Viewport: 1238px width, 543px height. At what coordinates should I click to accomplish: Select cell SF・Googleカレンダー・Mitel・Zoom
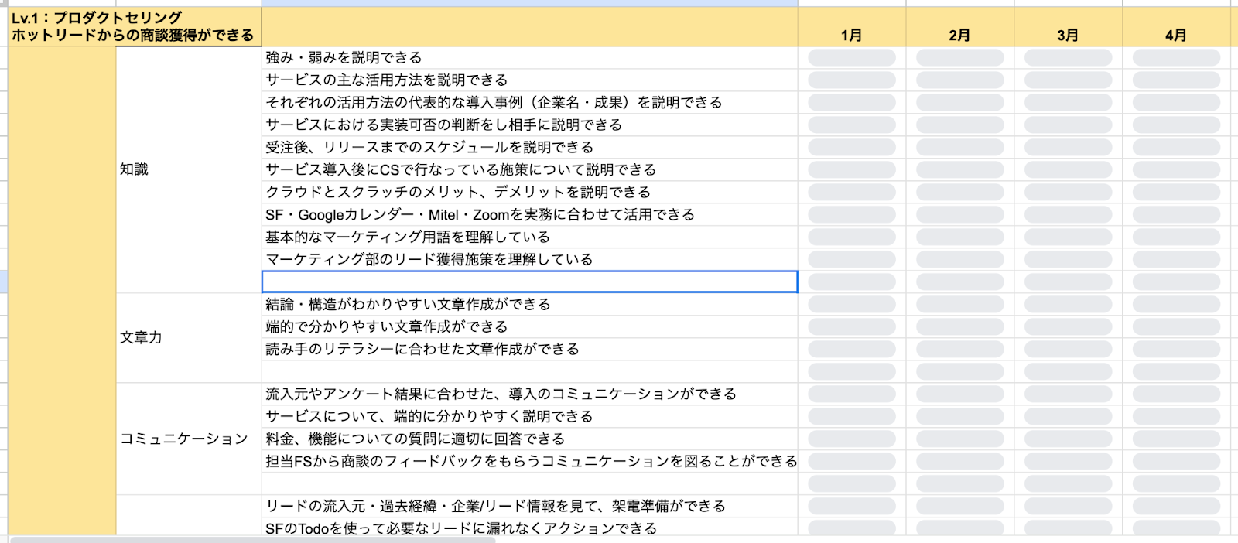click(530, 215)
